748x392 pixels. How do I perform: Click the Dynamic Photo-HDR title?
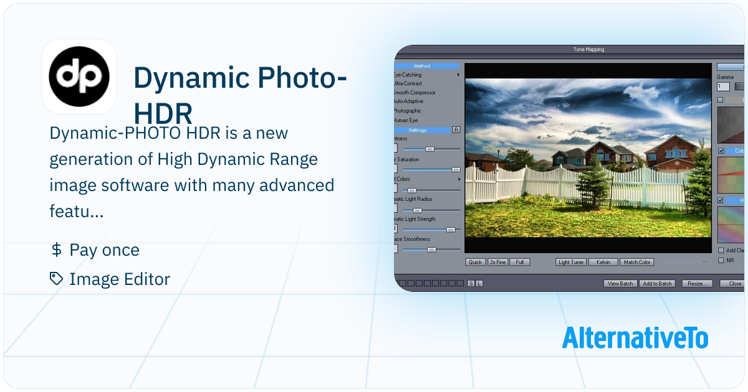(x=241, y=95)
